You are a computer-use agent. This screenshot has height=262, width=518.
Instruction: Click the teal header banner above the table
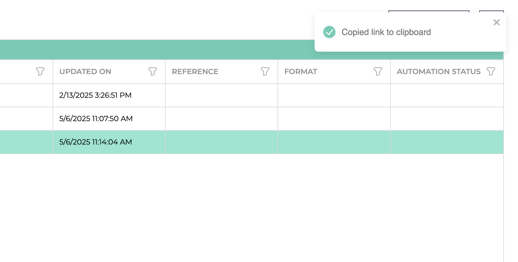[157, 50]
